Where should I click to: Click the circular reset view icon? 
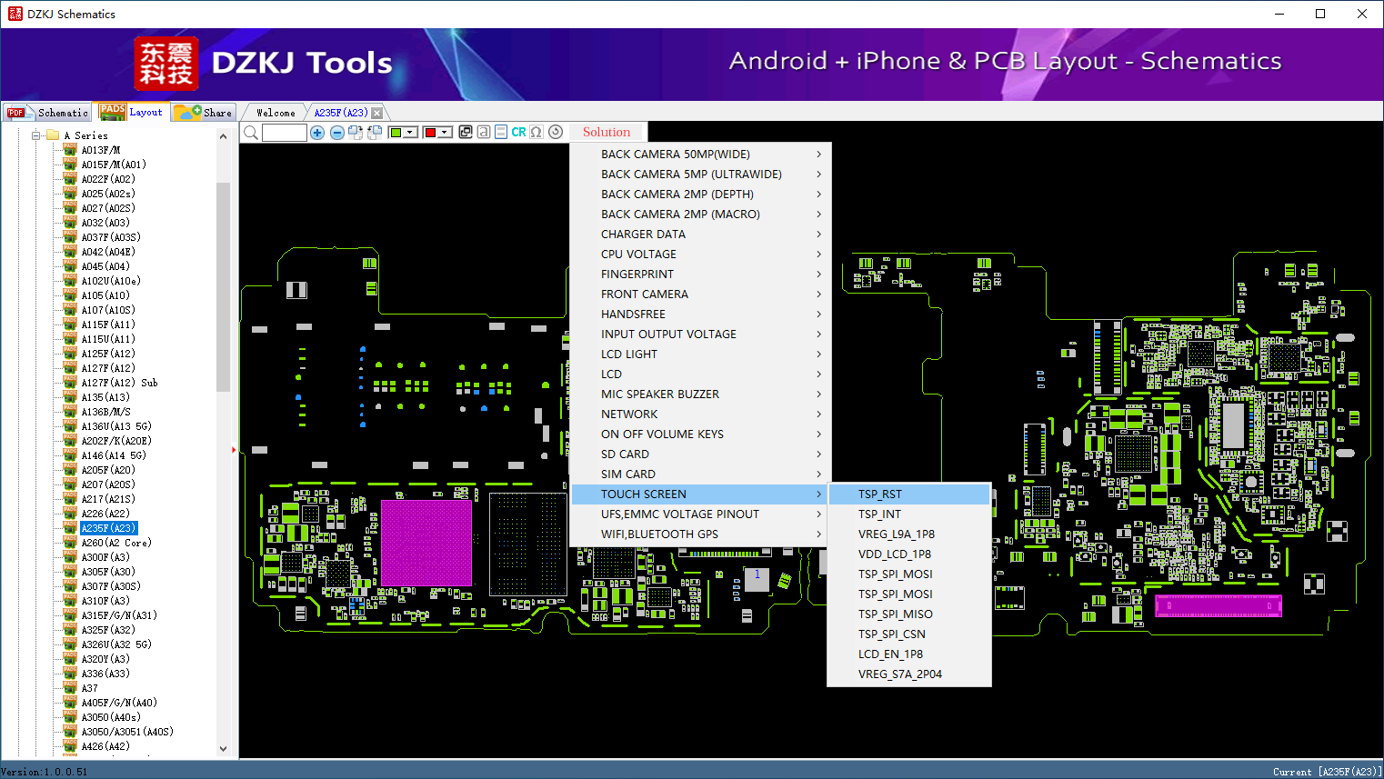[556, 132]
